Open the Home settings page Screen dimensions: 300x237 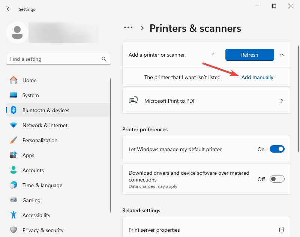[x=58, y=80]
